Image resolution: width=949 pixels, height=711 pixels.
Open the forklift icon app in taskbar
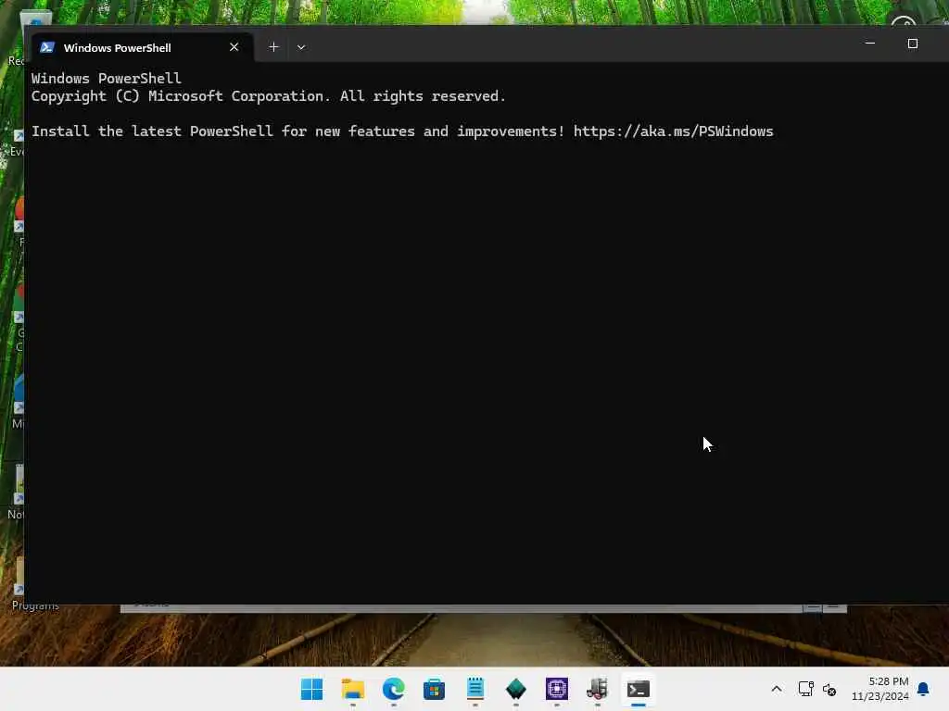(x=598, y=689)
